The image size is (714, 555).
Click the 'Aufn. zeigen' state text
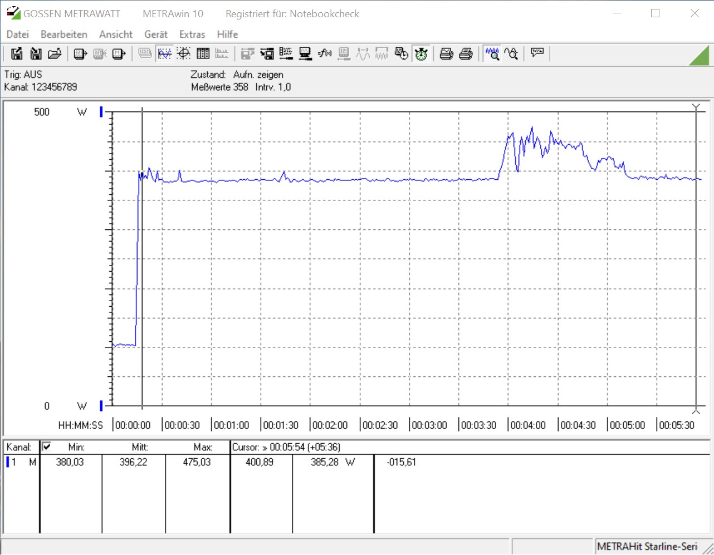(x=258, y=75)
